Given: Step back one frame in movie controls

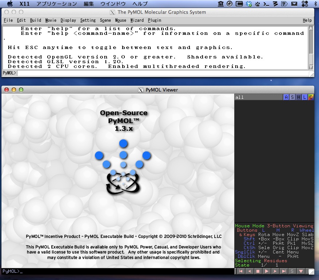Looking at the screenshot, I should point(250,271).
